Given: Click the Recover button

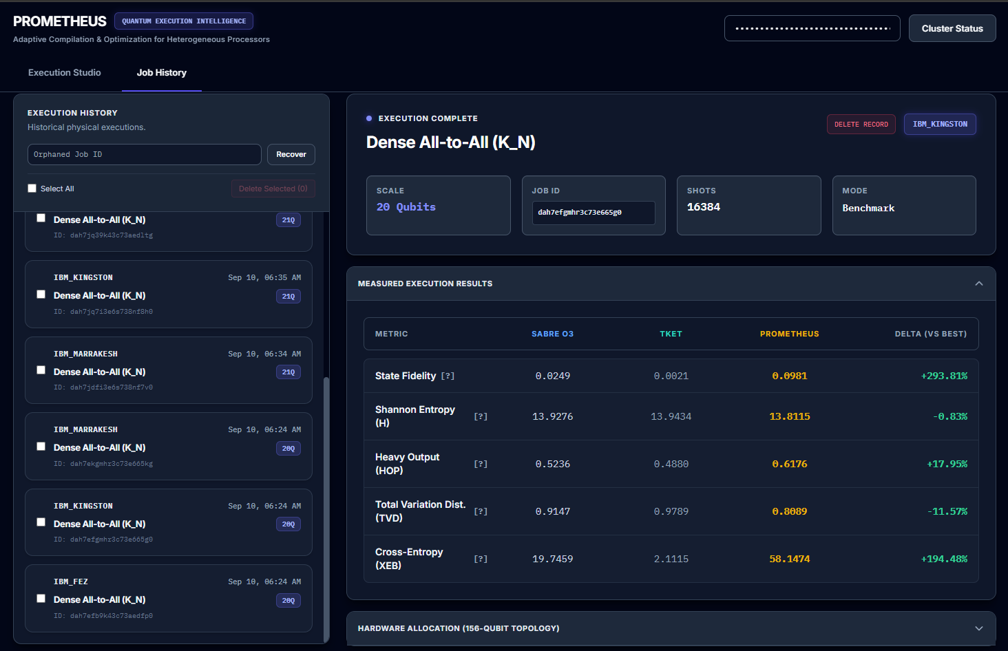Looking at the screenshot, I should (291, 154).
